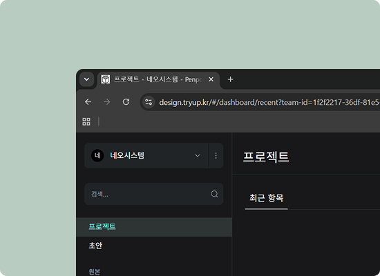The width and height of the screenshot is (380, 276).
Task: Open a new browser tab
Action: [231, 79]
